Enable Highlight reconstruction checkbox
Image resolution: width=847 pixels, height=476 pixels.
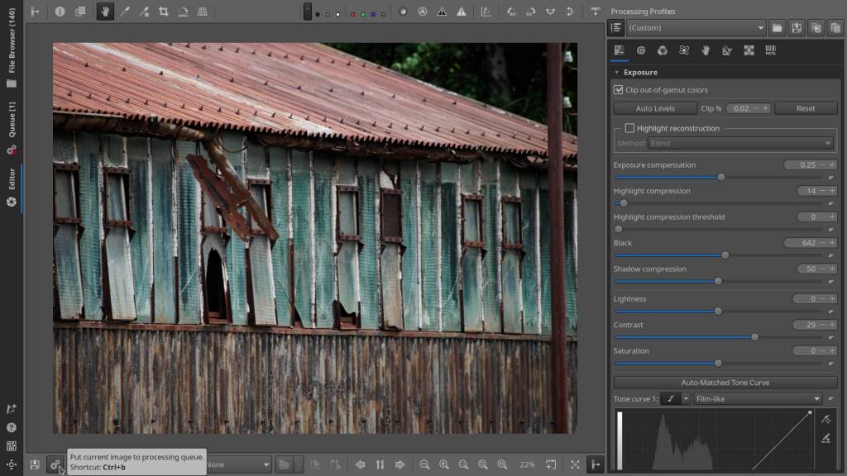pos(629,128)
